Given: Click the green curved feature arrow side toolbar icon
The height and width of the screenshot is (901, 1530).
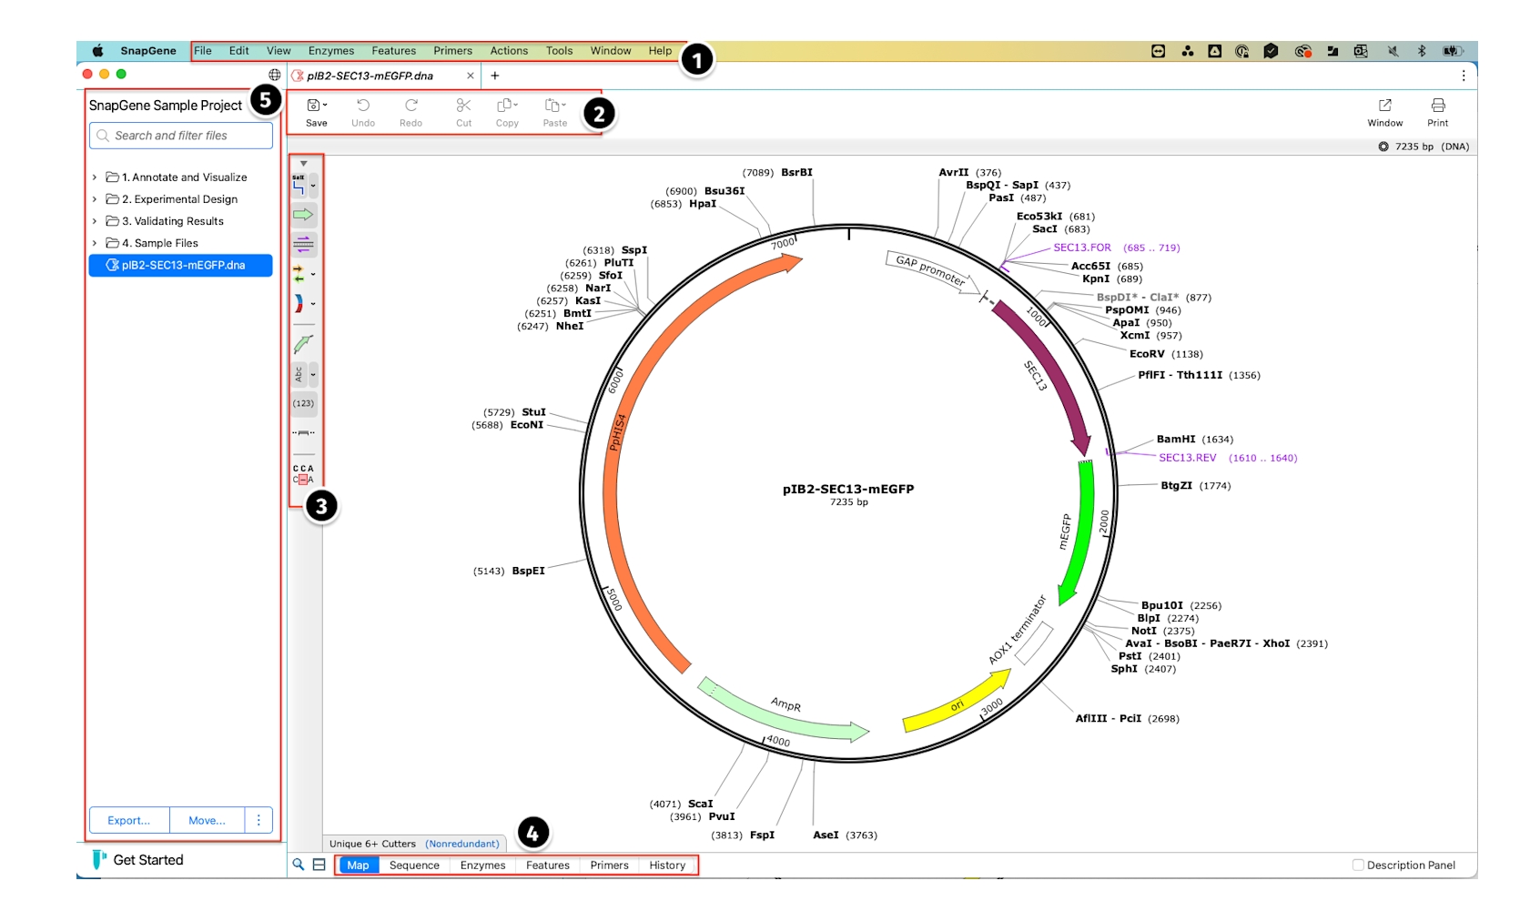Looking at the screenshot, I should coord(303,344).
